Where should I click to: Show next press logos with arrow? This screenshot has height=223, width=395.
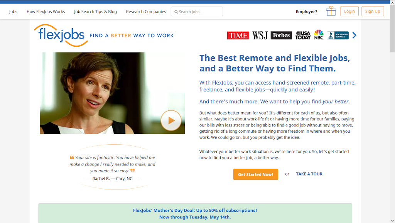click(x=354, y=35)
